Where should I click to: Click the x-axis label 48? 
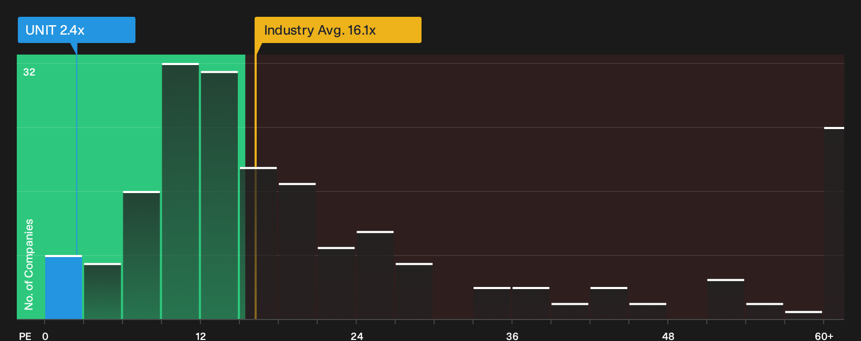pos(668,336)
